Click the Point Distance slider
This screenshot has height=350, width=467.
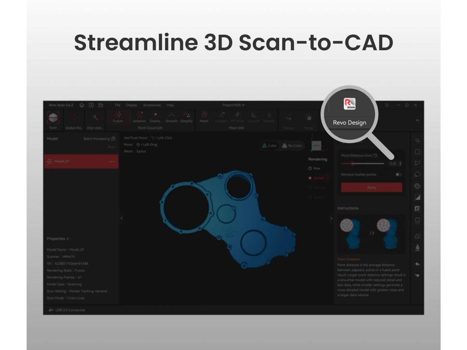coord(363,163)
